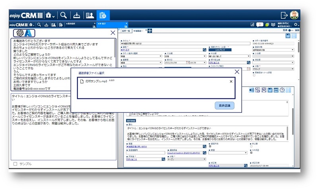Click the large download tray icon
Image resolution: width=318 pixels, height=190 pixels.
77,16
